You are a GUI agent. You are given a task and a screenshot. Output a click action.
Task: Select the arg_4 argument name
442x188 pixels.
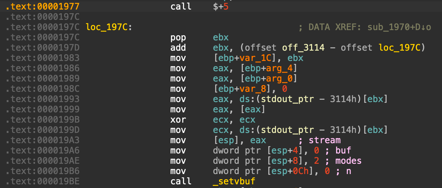point(280,68)
